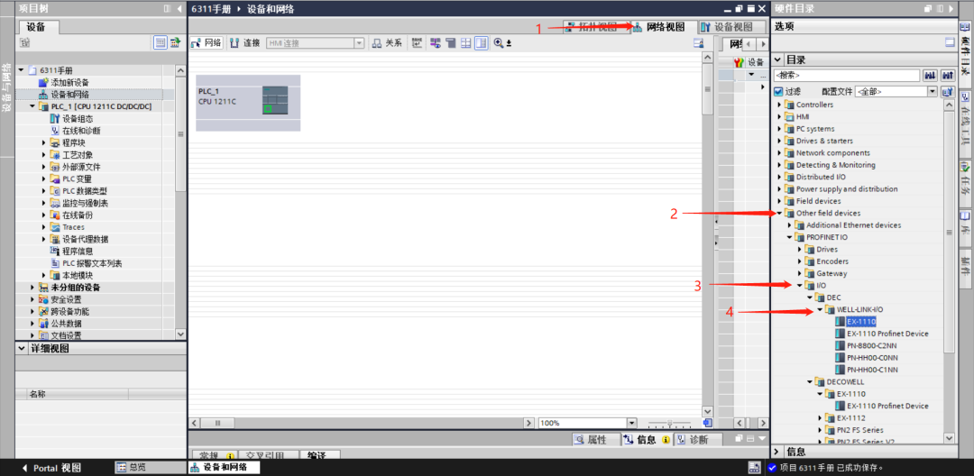Screen dimensions: 974x476
Task: Click the 关系 button in the toolbar
Action: point(387,42)
